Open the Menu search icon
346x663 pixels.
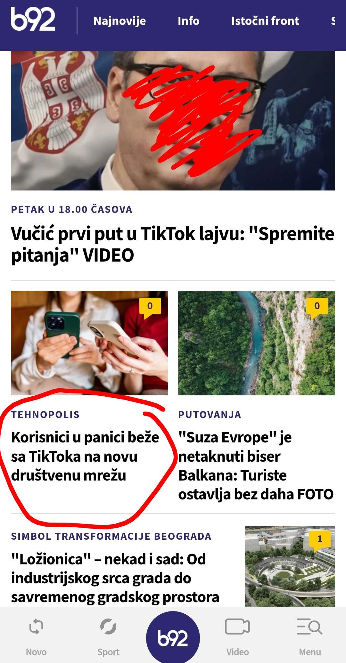[x=309, y=627]
